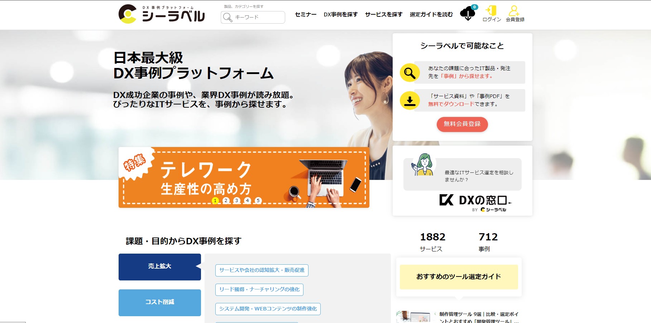
Task: Click the consultant woman illustration
Action: click(423, 165)
